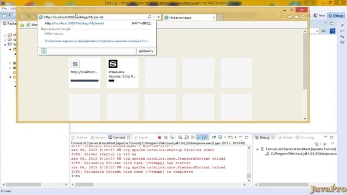Expand the first project node in Package Explorer
Viewport: 347px width, 195px height.
pyautogui.click(x=5, y=35)
